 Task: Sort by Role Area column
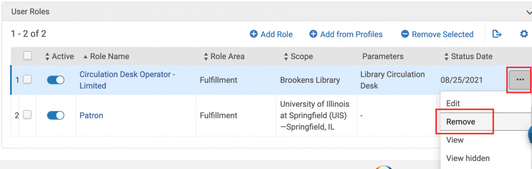(224, 56)
